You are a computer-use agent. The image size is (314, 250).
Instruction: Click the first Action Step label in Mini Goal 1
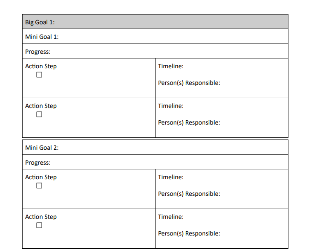(x=41, y=67)
